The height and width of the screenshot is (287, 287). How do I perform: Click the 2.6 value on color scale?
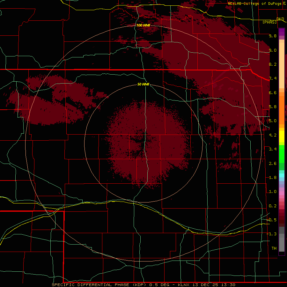click(x=273, y=164)
